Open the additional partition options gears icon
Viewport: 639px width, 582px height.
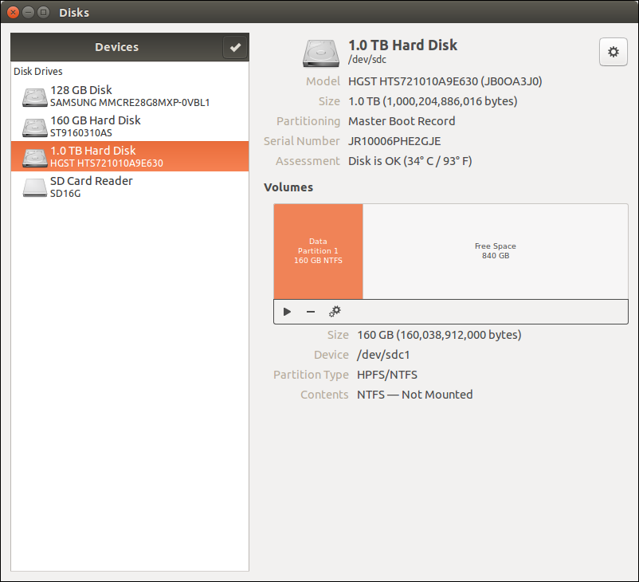point(335,311)
